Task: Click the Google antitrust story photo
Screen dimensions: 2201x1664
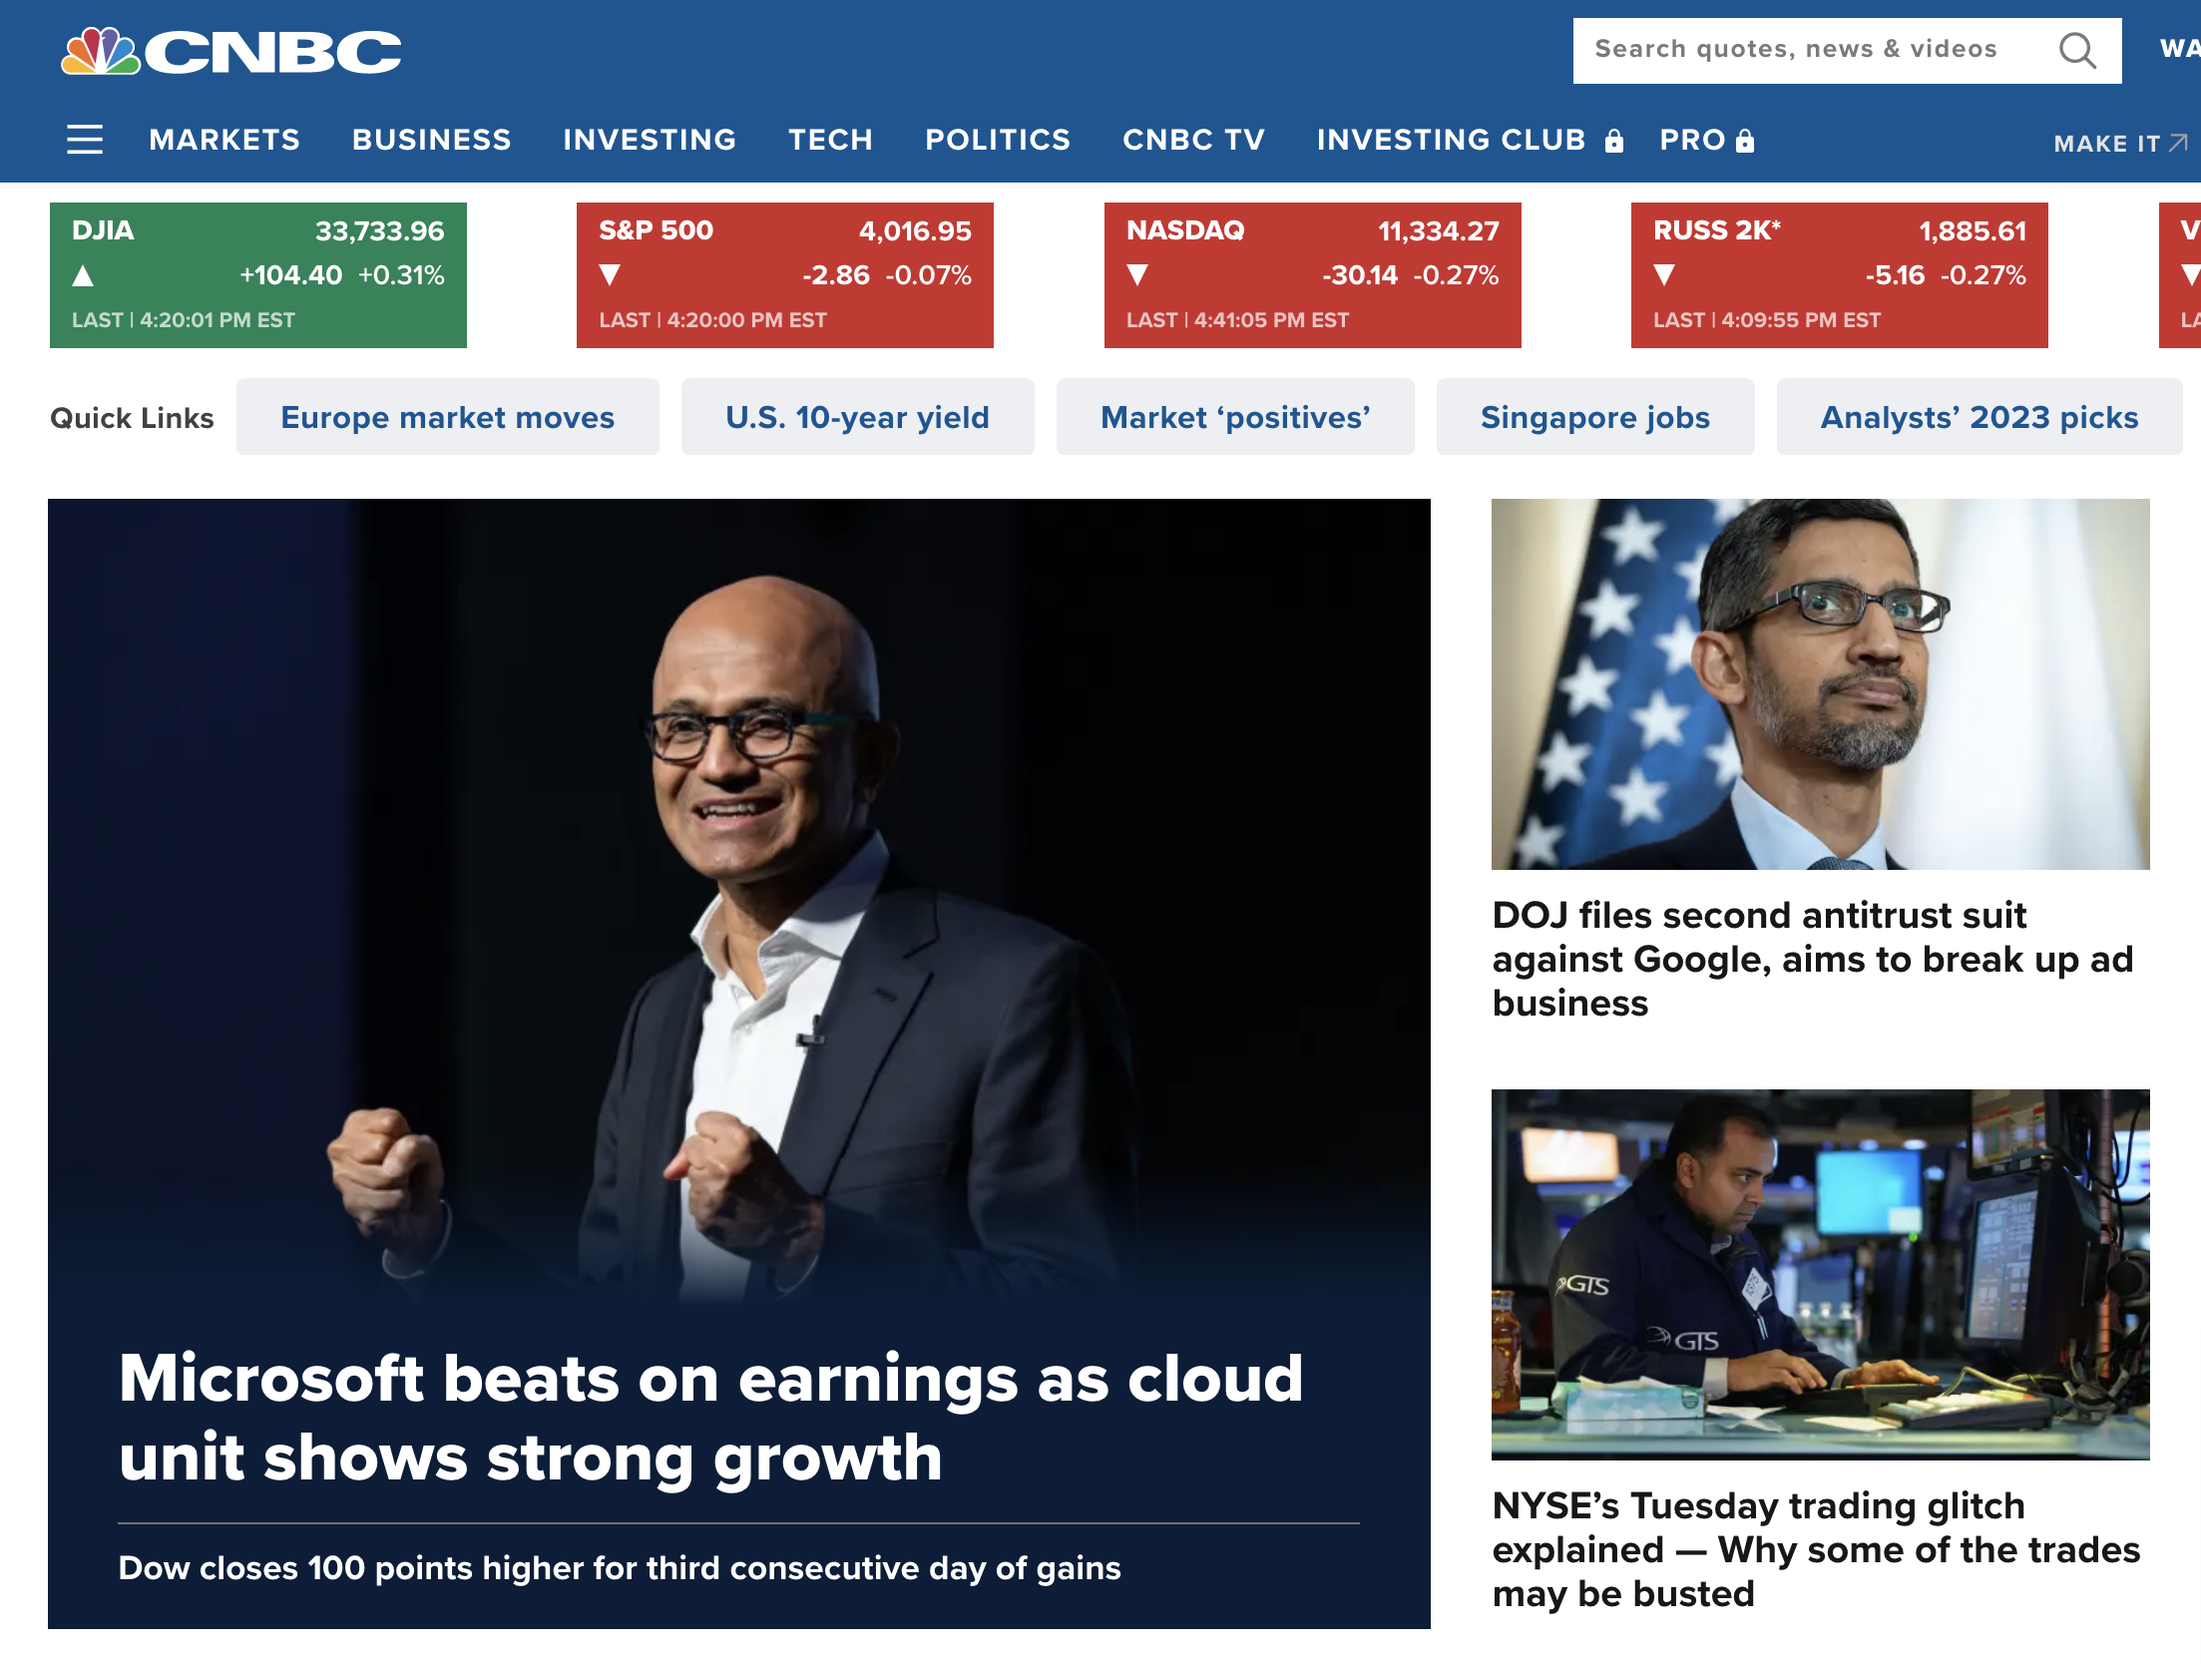Action: [1821, 684]
